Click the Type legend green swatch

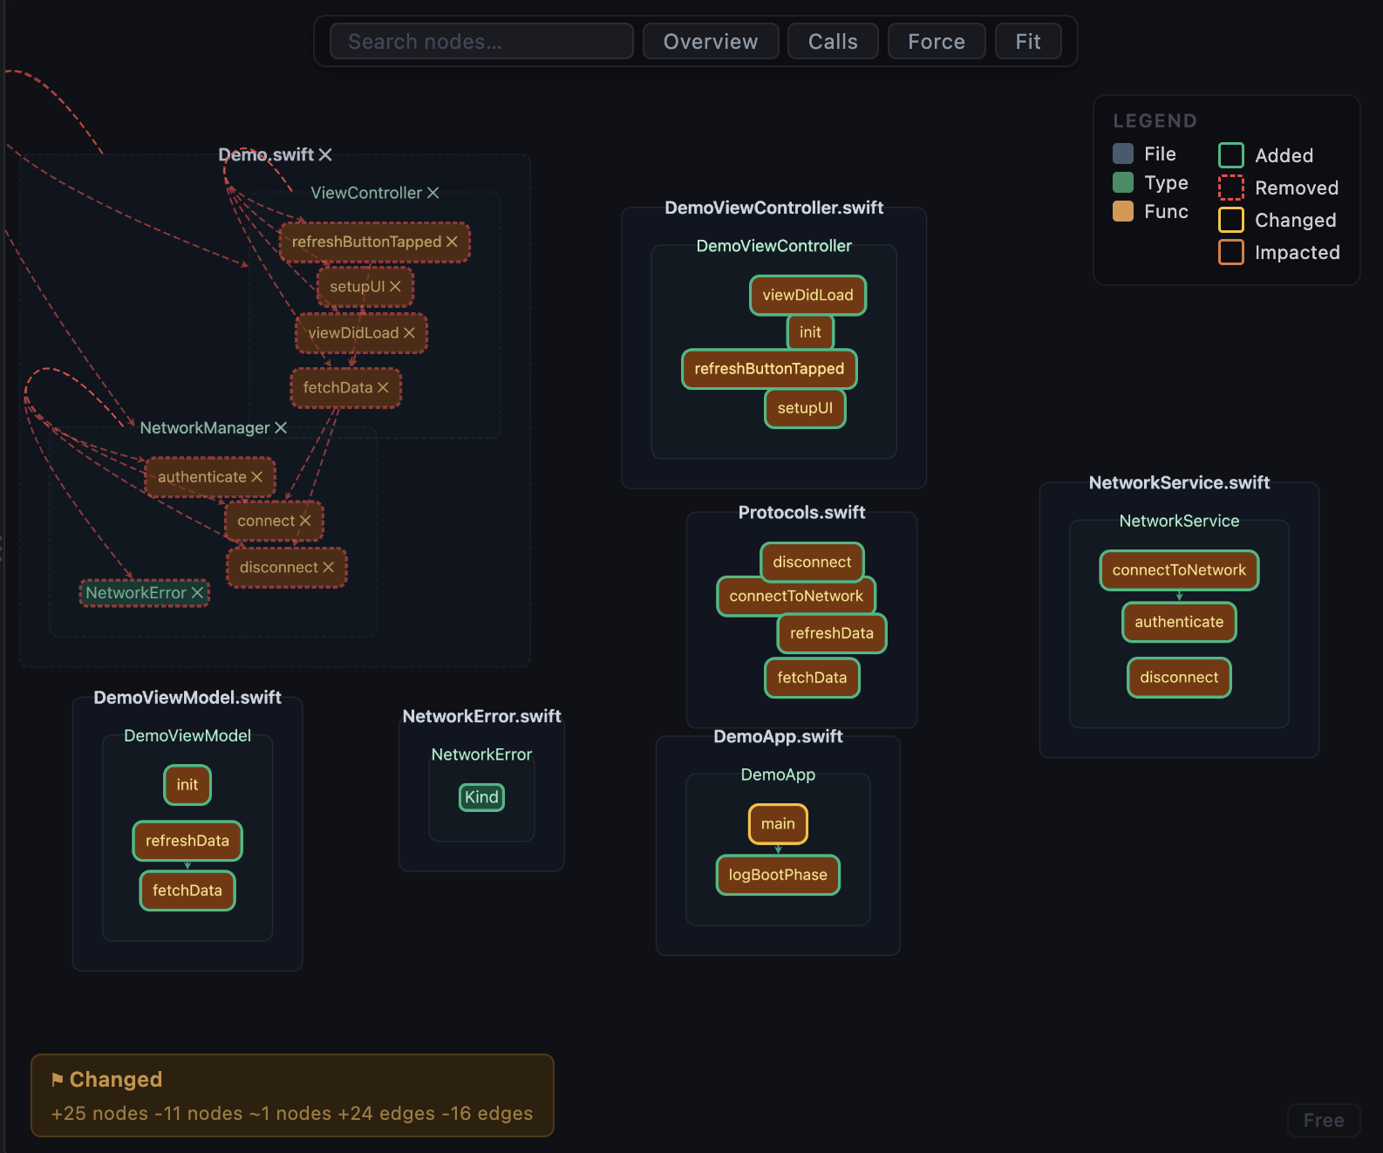[1123, 182]
